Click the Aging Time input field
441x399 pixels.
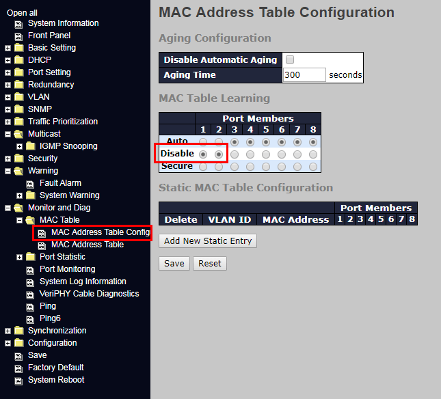coord(304,74)
